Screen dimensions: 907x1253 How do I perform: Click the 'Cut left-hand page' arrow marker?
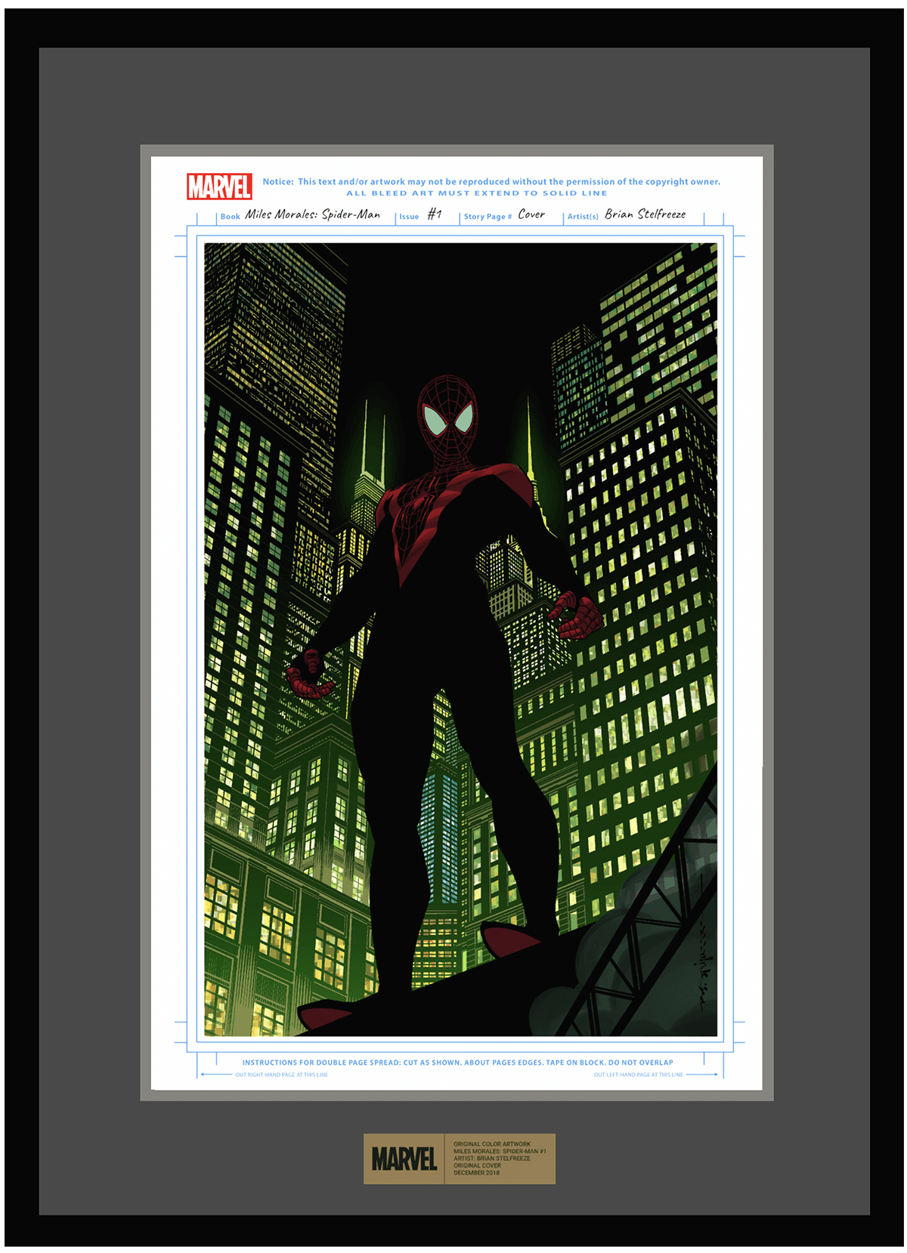[x=701, y=1074]
